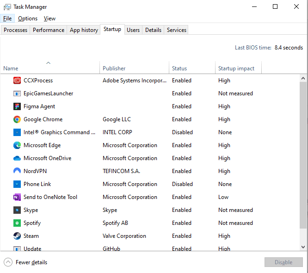Image resolution: width=308 pixels, height=273 pixels.
Task: Click the Disable button
Action: [x=283, y=262]
